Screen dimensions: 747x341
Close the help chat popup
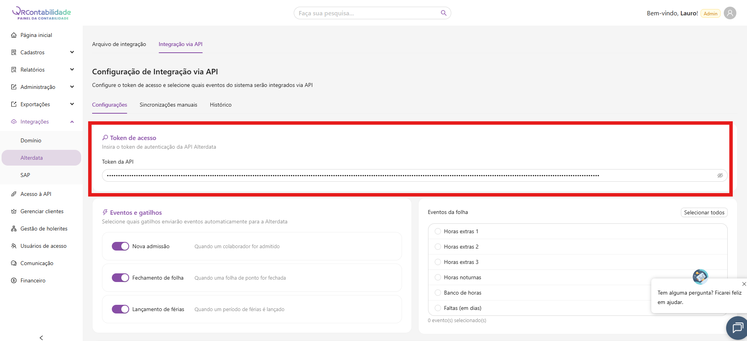tap(743, 284)
